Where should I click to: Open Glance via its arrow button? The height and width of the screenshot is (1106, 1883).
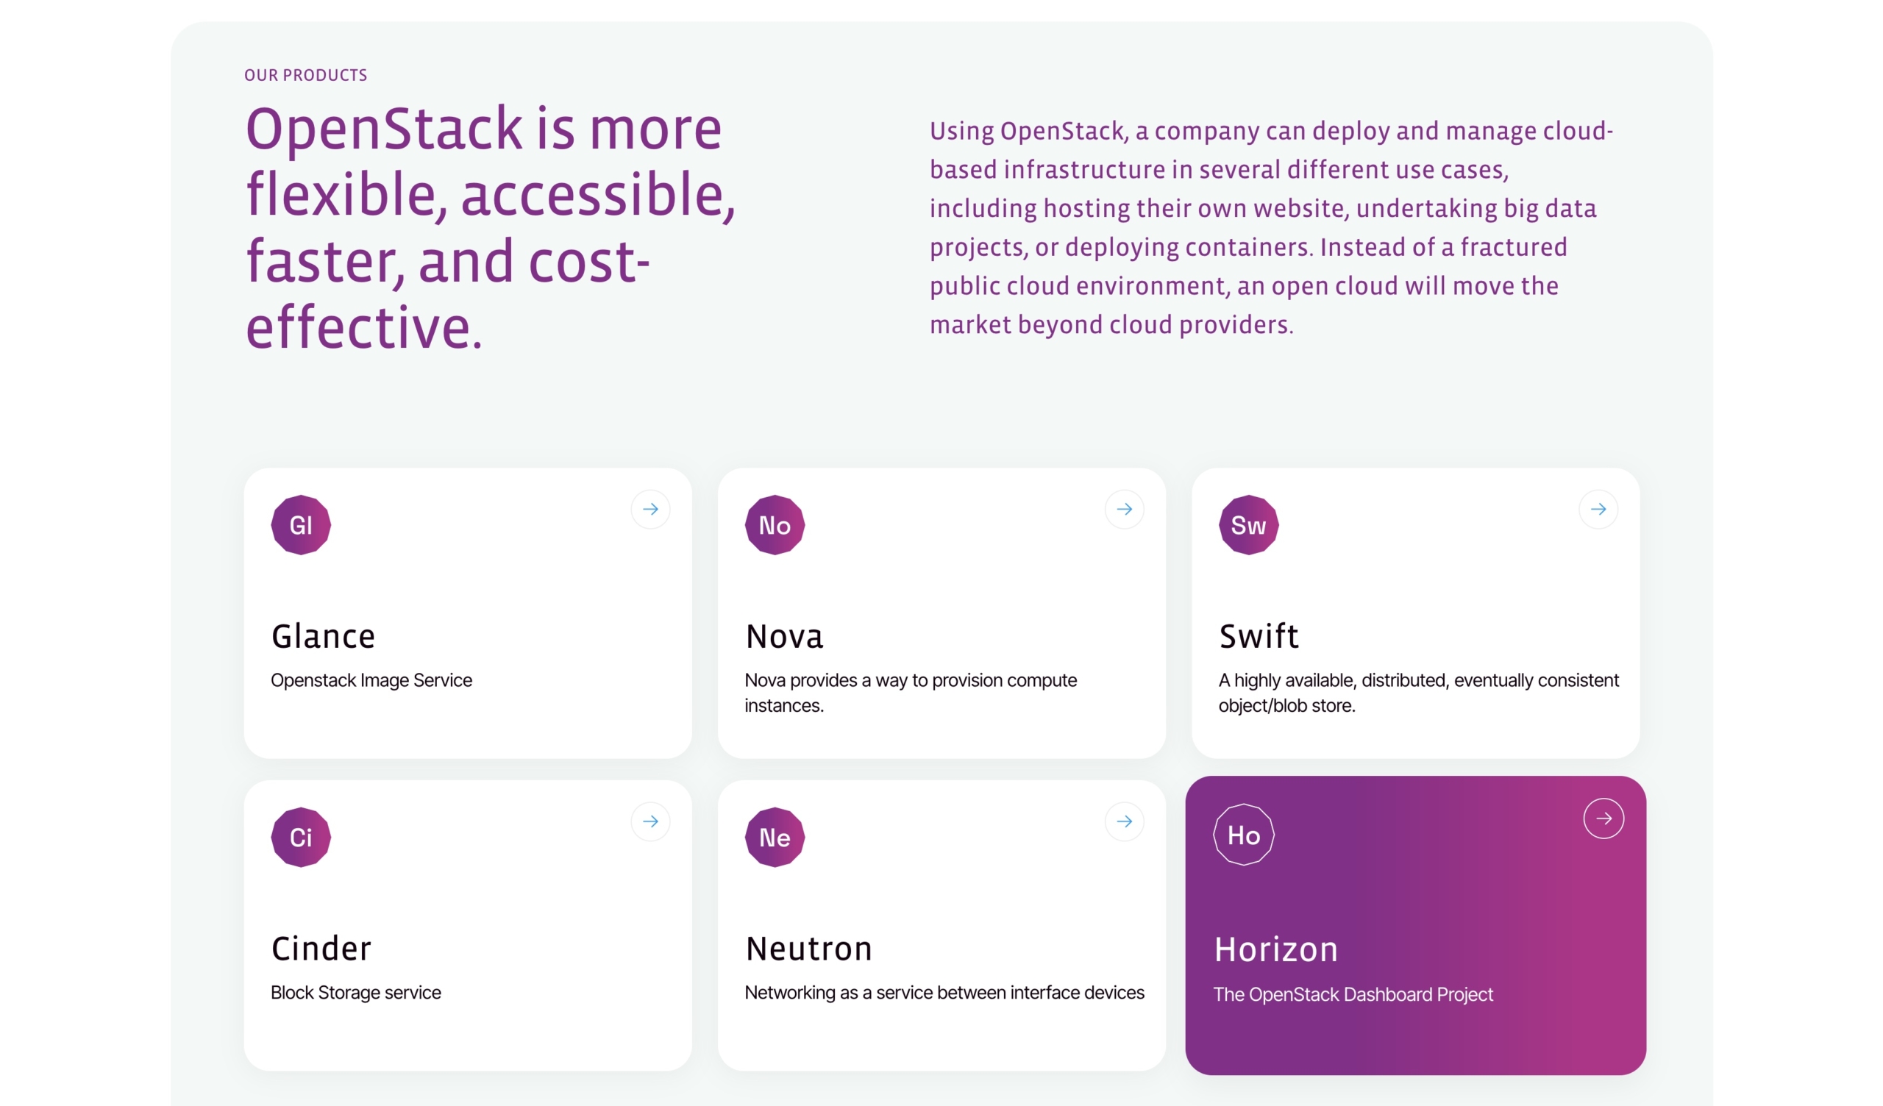[x=650, y=509]
